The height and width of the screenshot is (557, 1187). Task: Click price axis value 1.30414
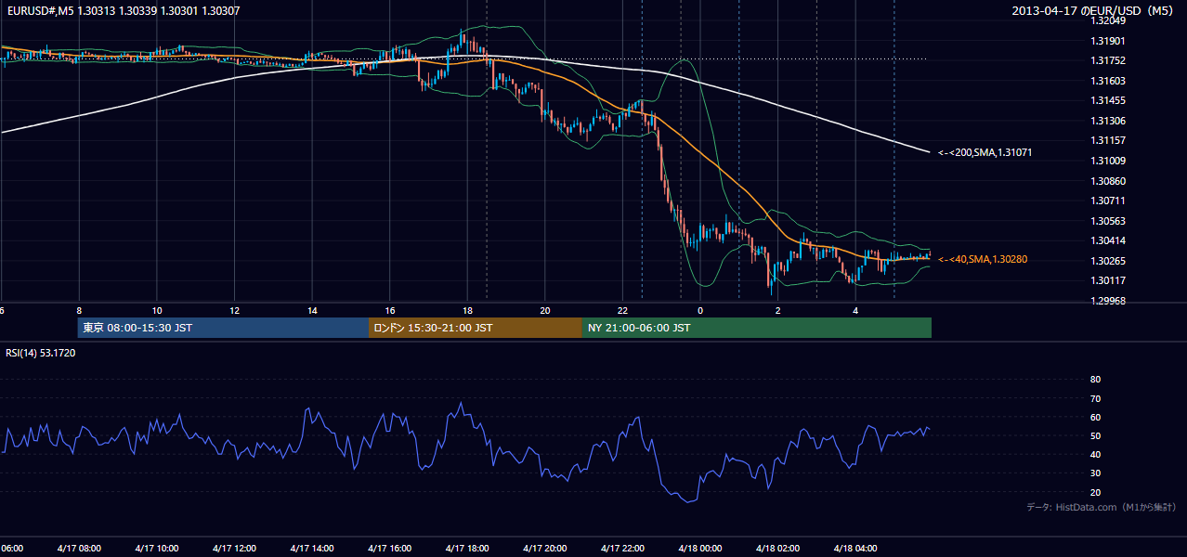coord(1107,240)
